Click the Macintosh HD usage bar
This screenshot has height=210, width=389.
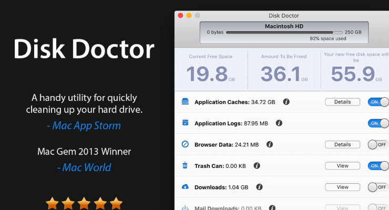tap(284, 32)
